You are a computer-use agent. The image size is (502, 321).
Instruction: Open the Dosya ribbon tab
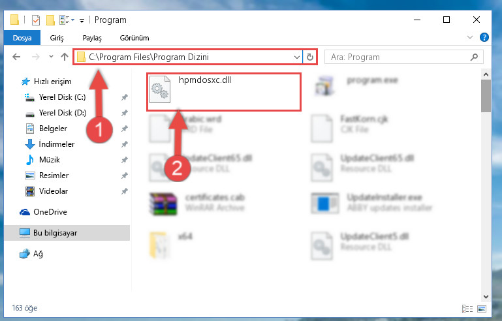tap(22, 38)
